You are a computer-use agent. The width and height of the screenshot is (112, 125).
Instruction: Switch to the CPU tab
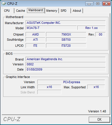pos(8,11)
